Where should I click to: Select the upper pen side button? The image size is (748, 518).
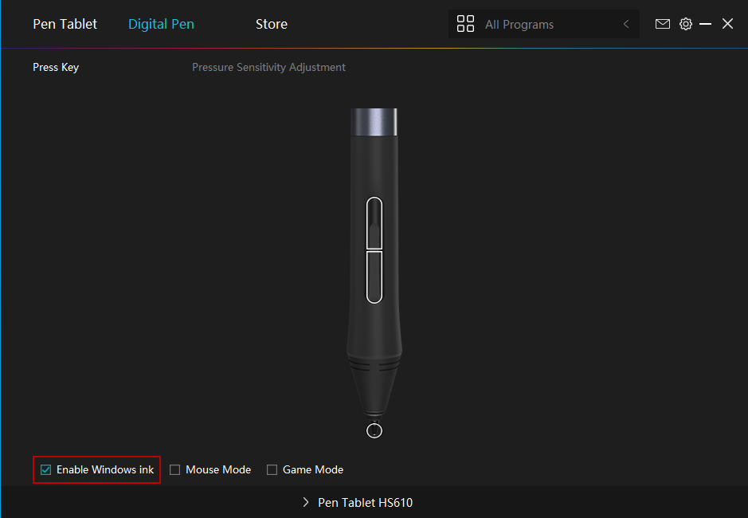click(374, 223)
